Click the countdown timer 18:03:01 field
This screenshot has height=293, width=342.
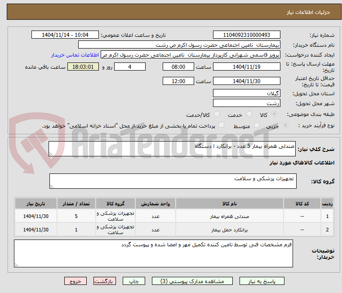[x=83, y=67]
